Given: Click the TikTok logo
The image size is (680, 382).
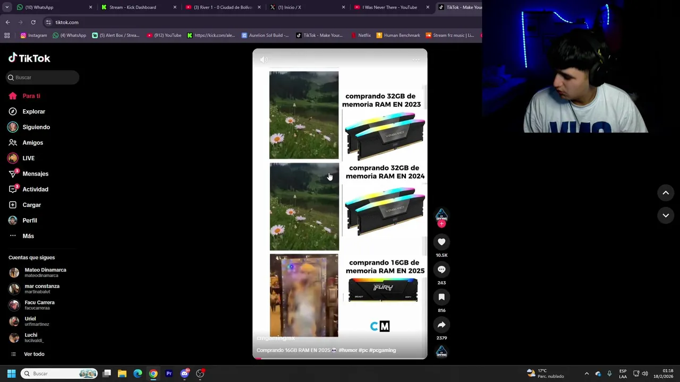Looking at the screenshot, I should click(x=29, y=58).
